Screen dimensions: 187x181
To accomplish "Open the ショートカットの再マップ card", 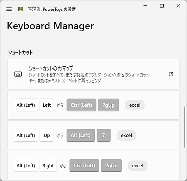I will [93, 74].
